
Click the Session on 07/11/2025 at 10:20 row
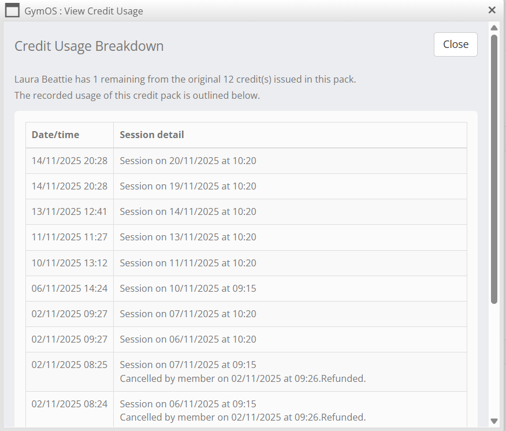tap(188, 314)
